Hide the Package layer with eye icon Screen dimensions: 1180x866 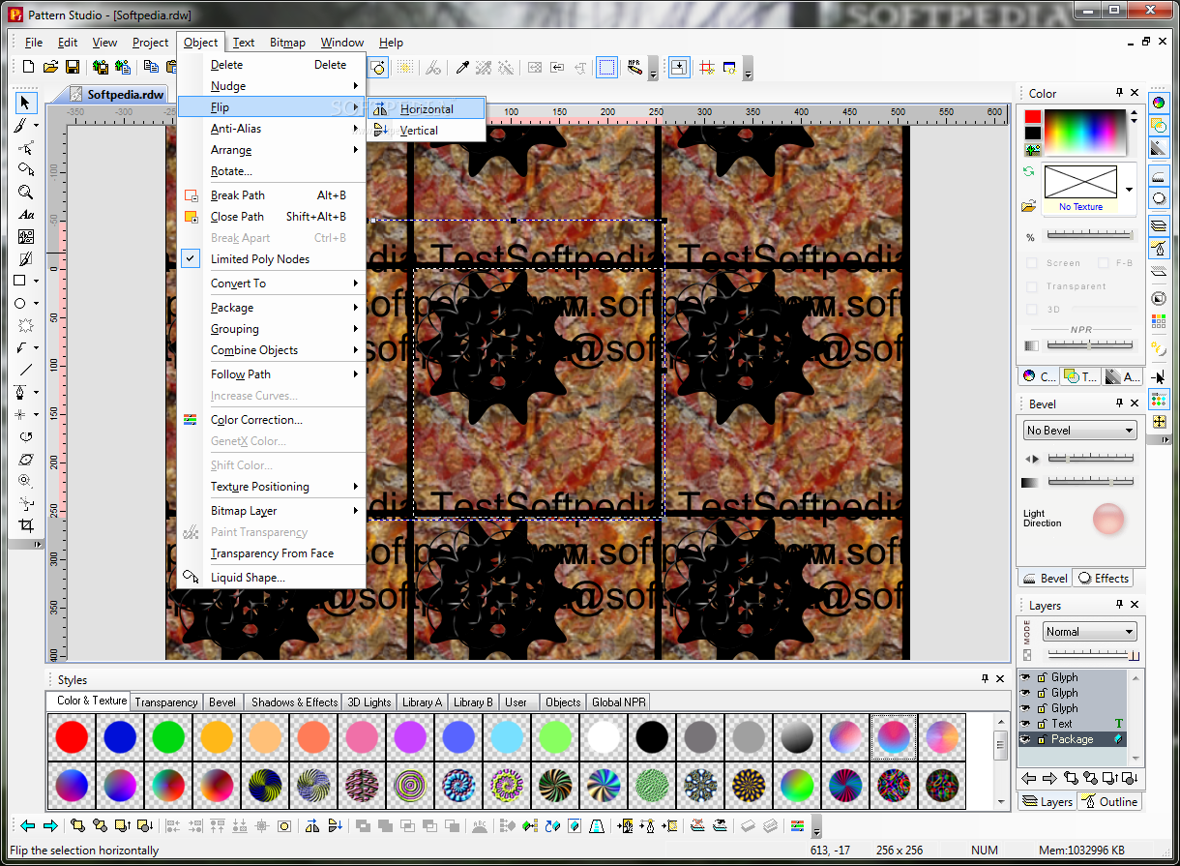[x=1026, y=739]
